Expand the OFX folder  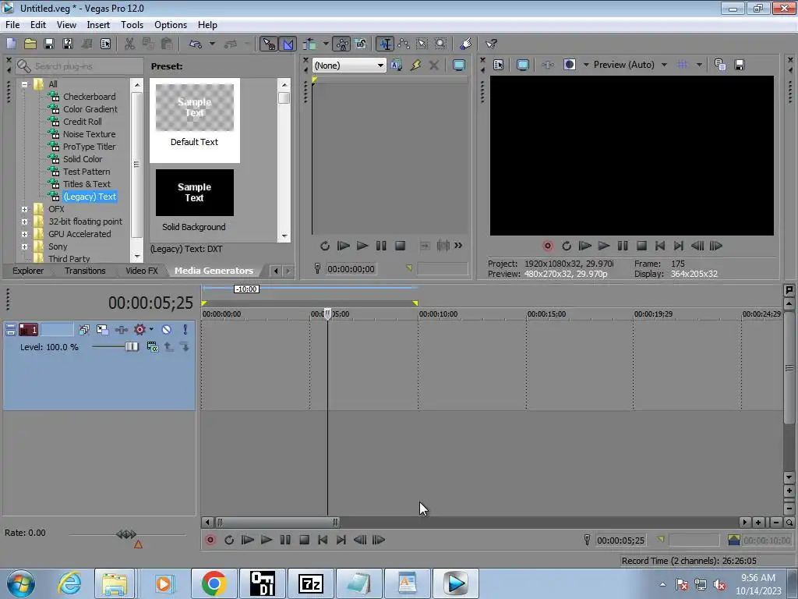[x=24, y=209]
